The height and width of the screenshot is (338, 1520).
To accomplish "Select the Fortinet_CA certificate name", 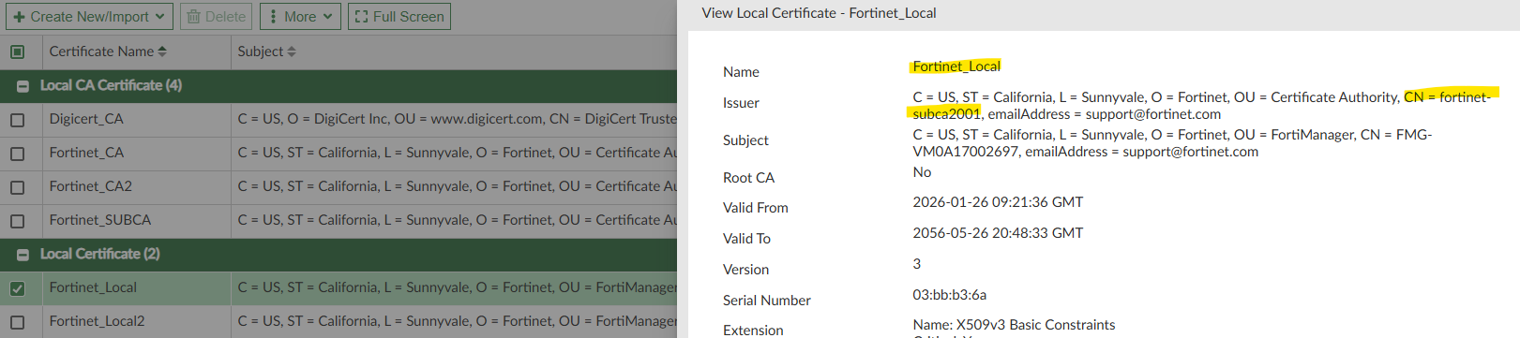I will click(86, 153).
